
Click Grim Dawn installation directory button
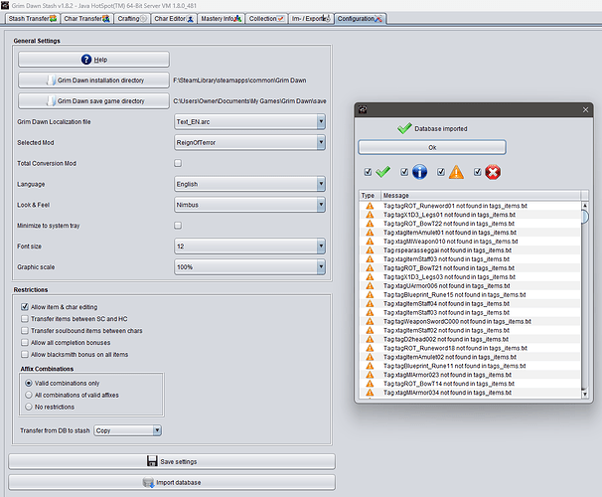(x=93, y=80)
